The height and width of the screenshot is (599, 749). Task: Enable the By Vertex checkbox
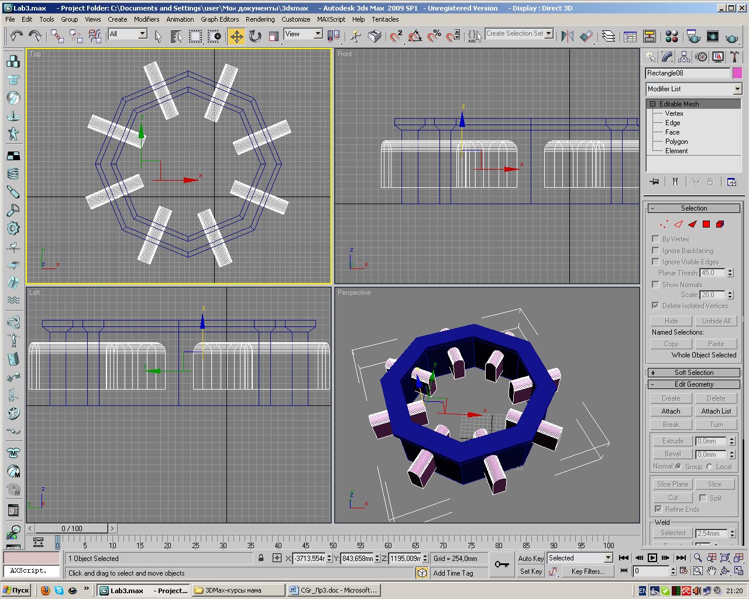point(655,239)
